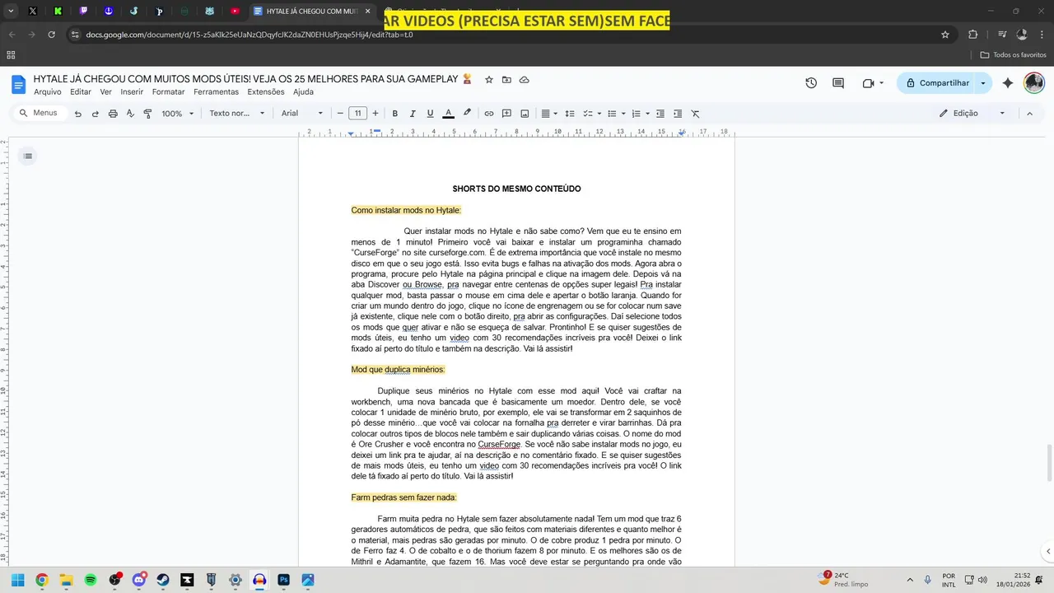
Task: Open Photoshop from the taskbar
Action: [x=283, y=580]
